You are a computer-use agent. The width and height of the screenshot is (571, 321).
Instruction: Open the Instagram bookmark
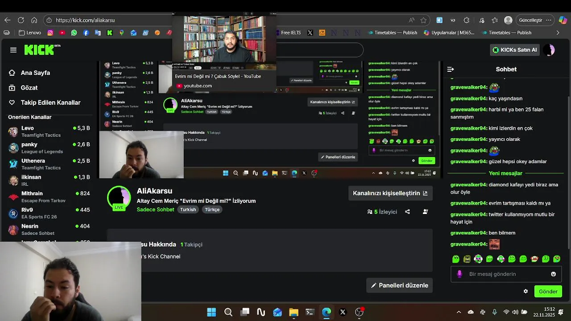click(50, 33)
